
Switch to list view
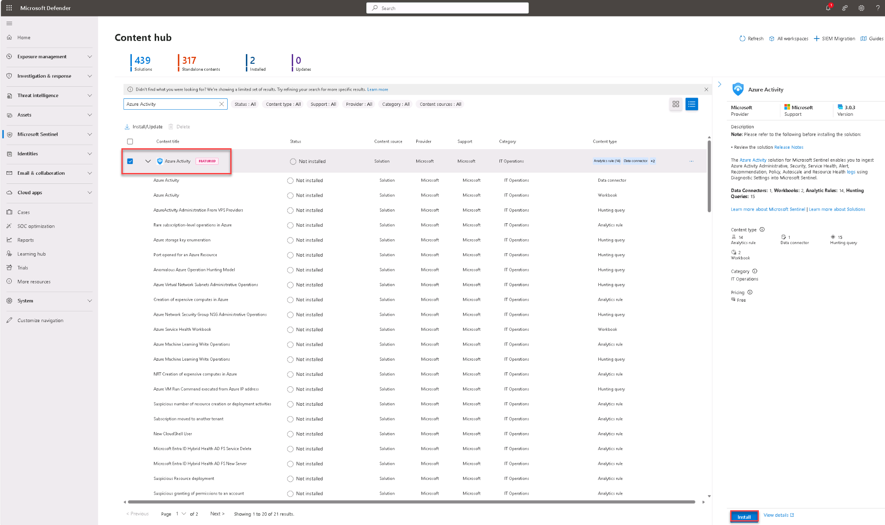692,104
